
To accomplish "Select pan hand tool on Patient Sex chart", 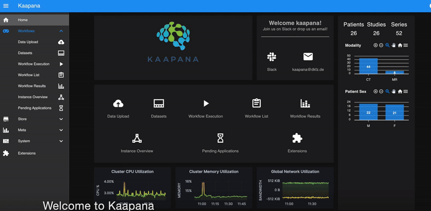I will (393, 91).
